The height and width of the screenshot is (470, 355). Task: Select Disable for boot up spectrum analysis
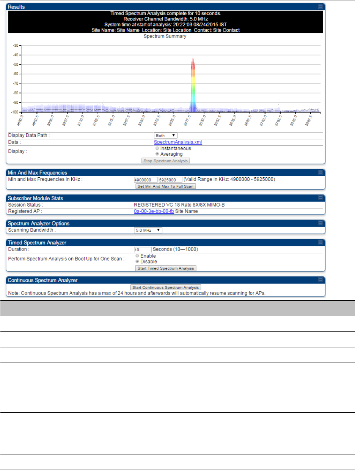point(138,262)
